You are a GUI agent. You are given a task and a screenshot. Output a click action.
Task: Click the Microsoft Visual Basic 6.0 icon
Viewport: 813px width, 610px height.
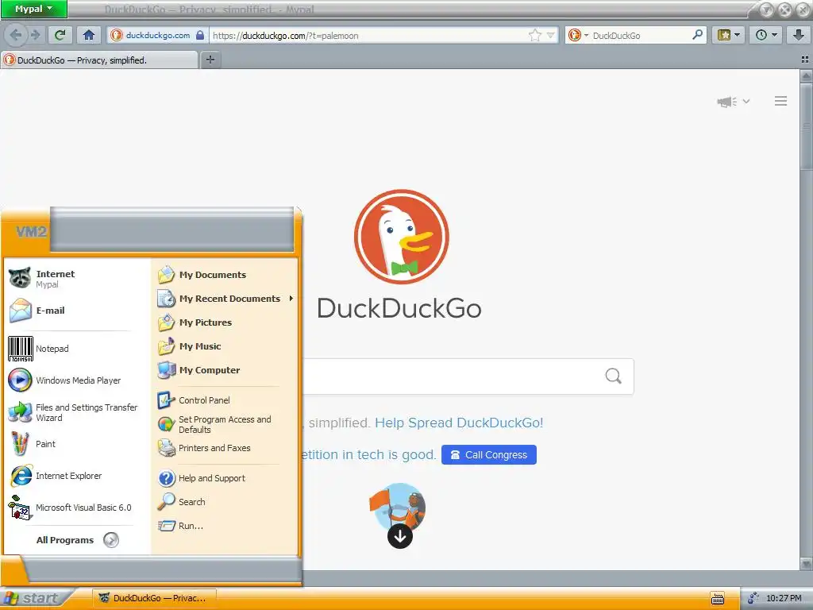point(21,508)
